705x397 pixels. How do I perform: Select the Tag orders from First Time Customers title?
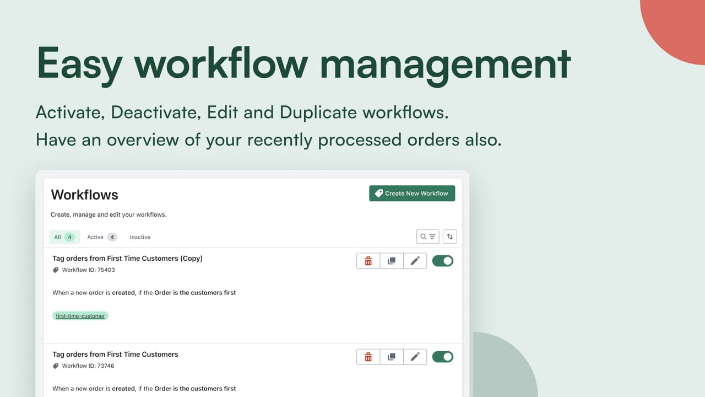[115, 354]
